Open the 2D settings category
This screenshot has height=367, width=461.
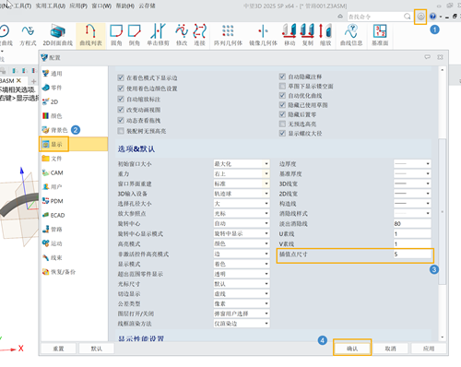51,101
